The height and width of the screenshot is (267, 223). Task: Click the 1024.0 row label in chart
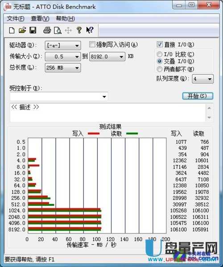pos(17,210)
